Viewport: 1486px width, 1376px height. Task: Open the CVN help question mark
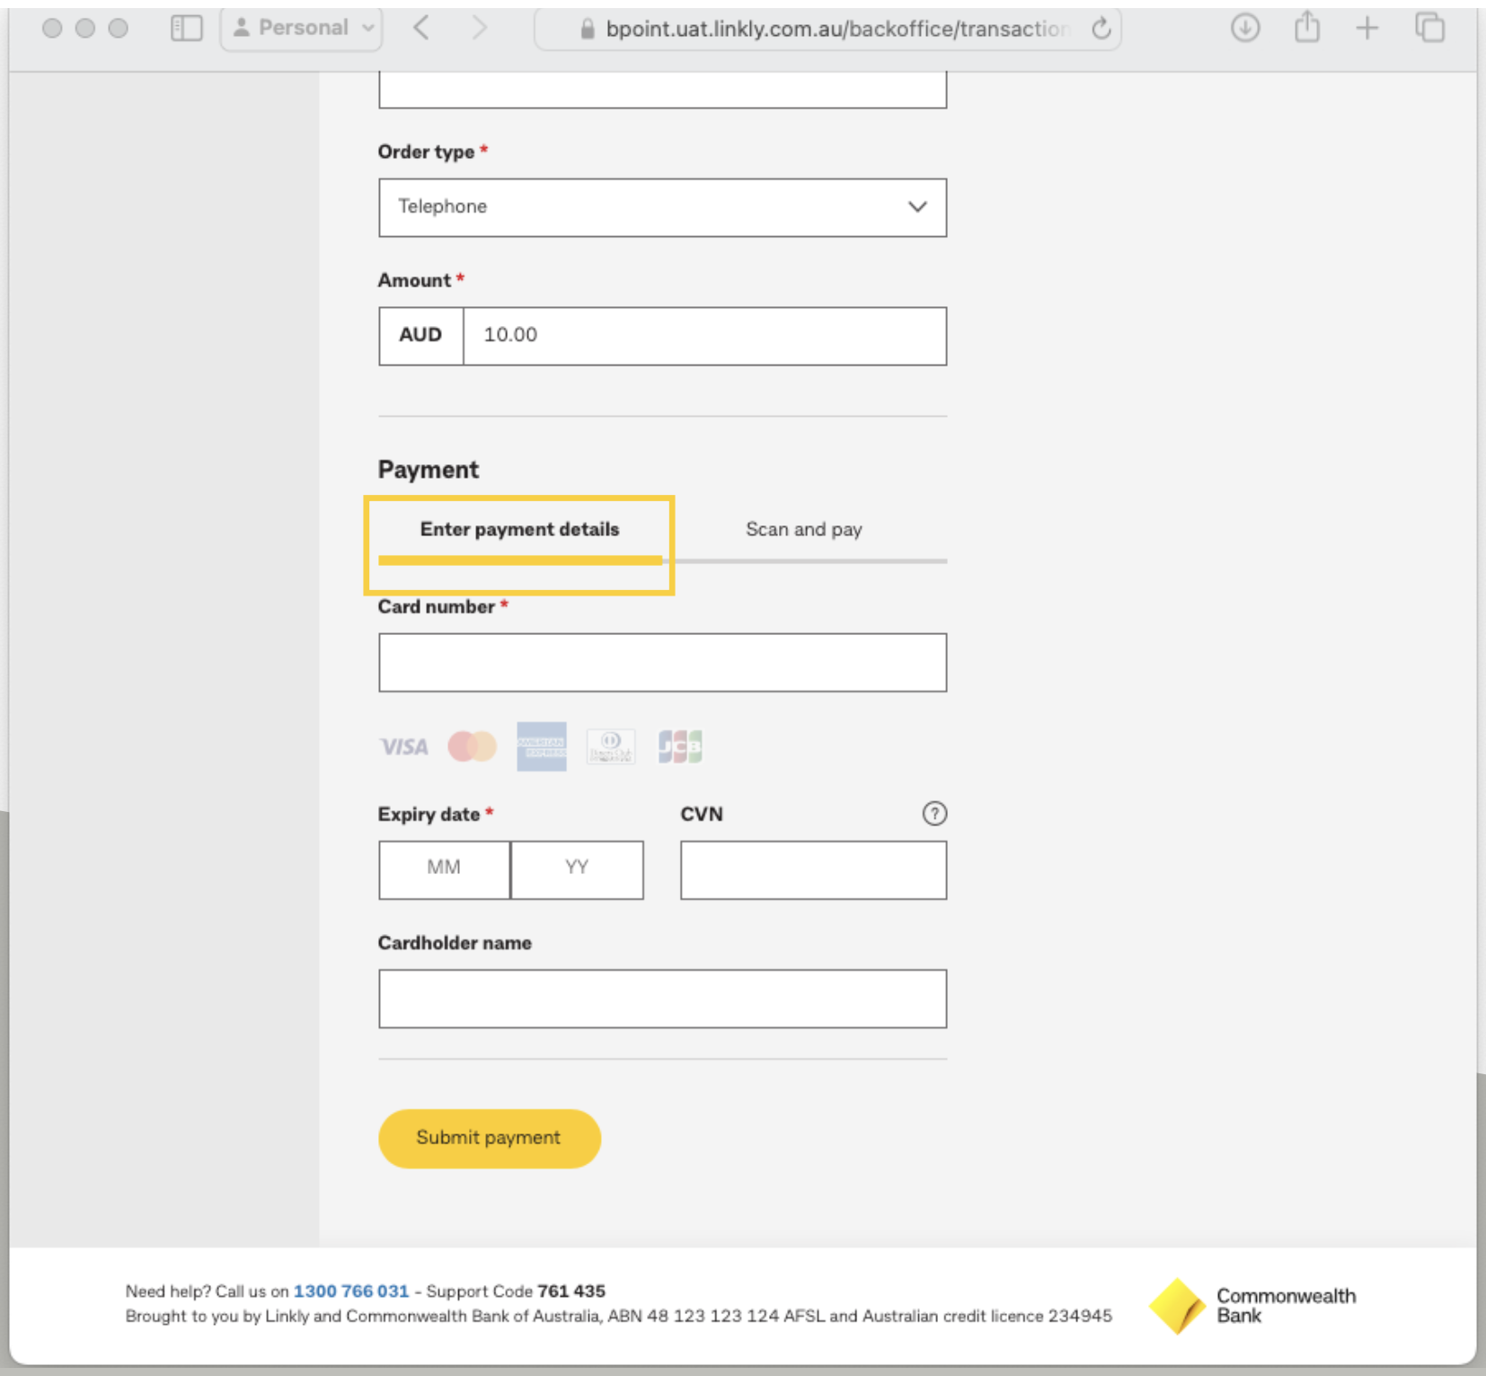(x=934, y=814)
